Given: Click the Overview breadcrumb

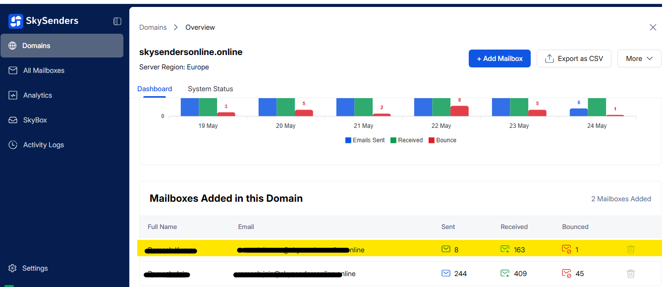Looking at the screenshot, I should click(200, 27).
